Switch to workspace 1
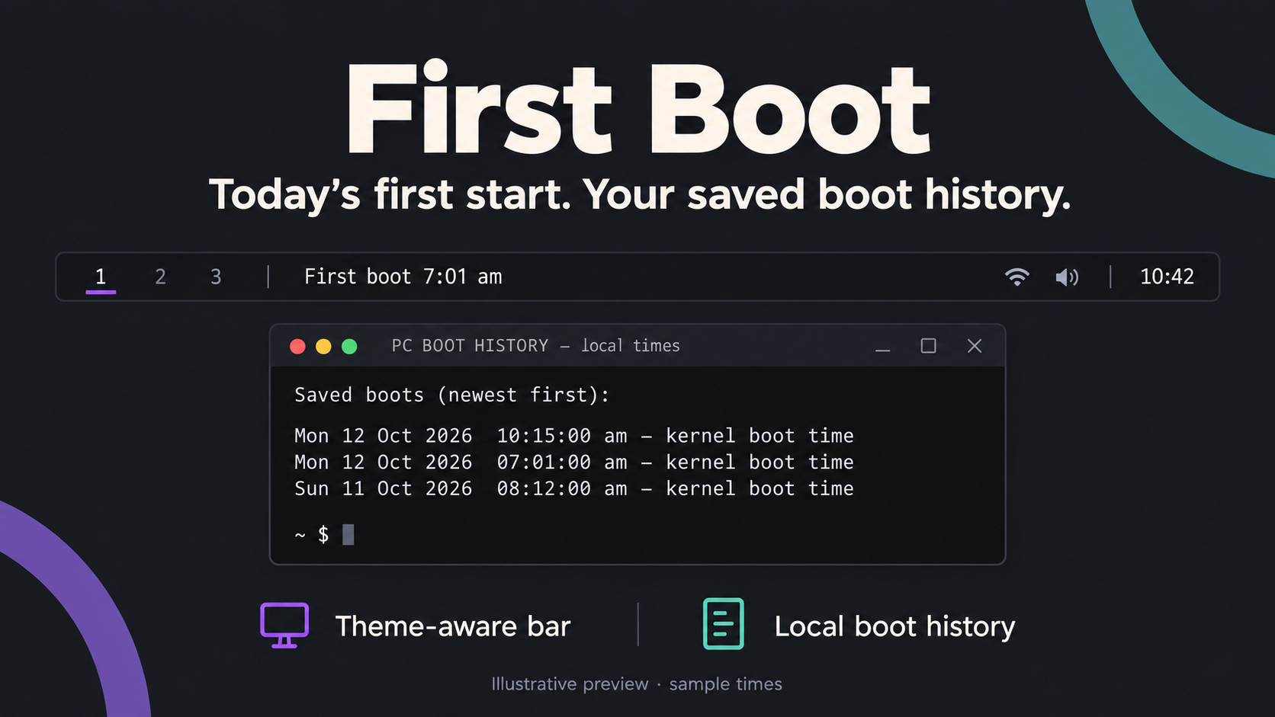This screenshot has height=717, width=1275. pos(101,277)
